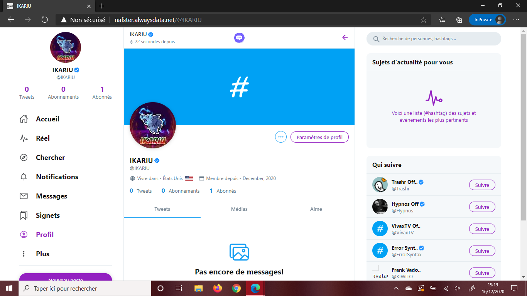The height and width of the screenshot is (296, 527).
Task: Open Paramètres de profil
Action: [x=319, y=137]
